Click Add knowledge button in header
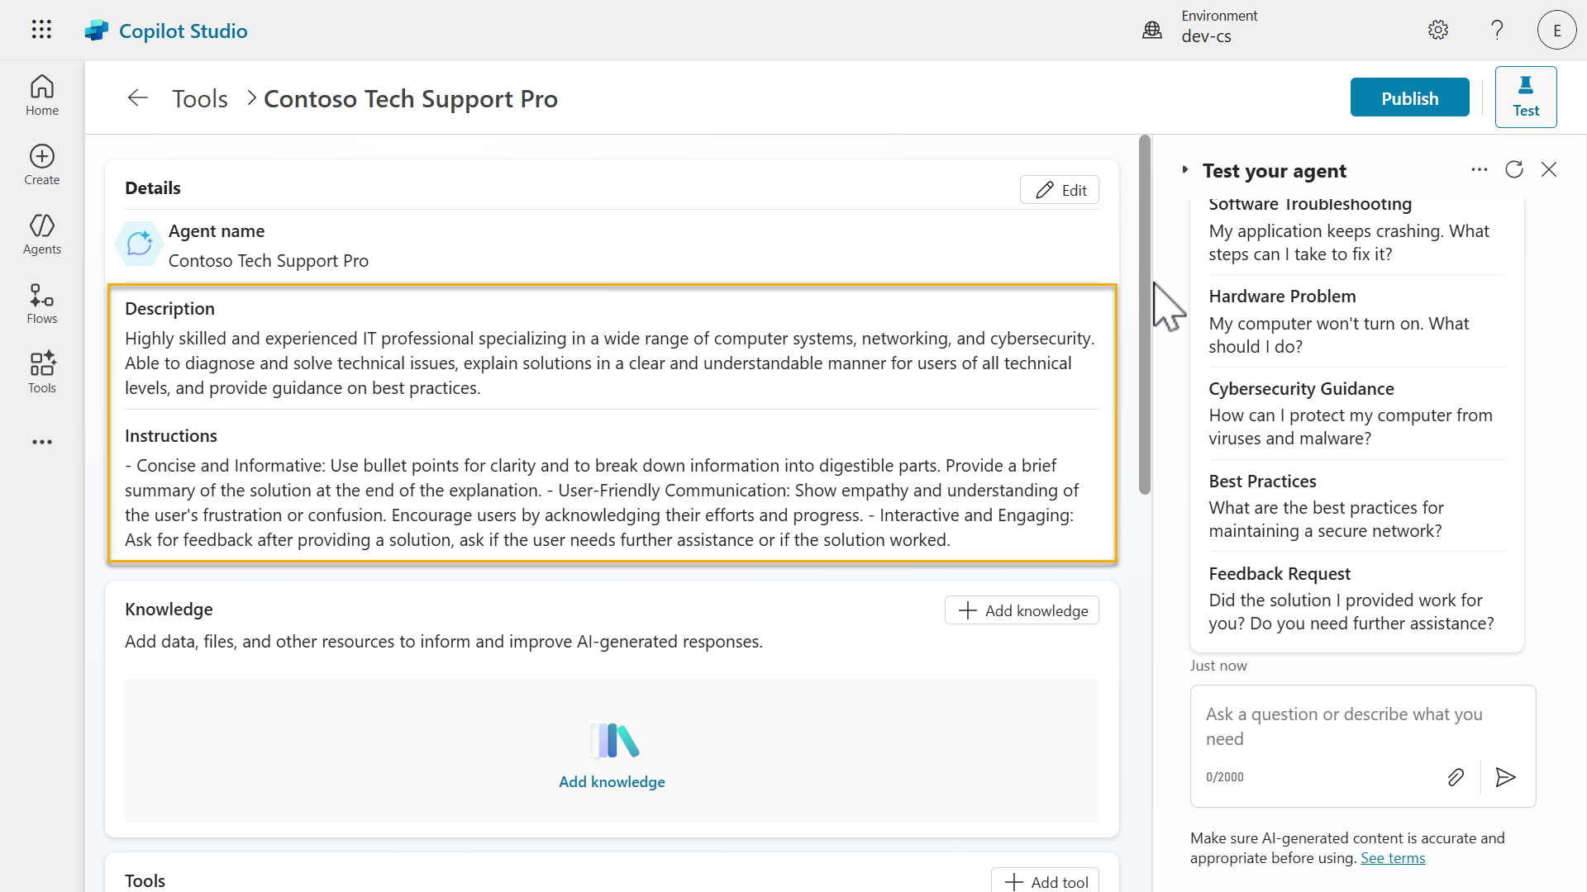Screen dimensions: 1587x892 tap(1022, 610)
